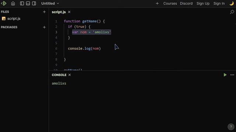Open the help question mark button
236x132 pixels.
click(x=231, y=127)
